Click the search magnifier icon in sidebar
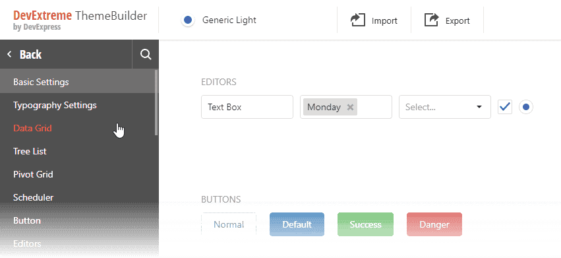 [146, 55]
